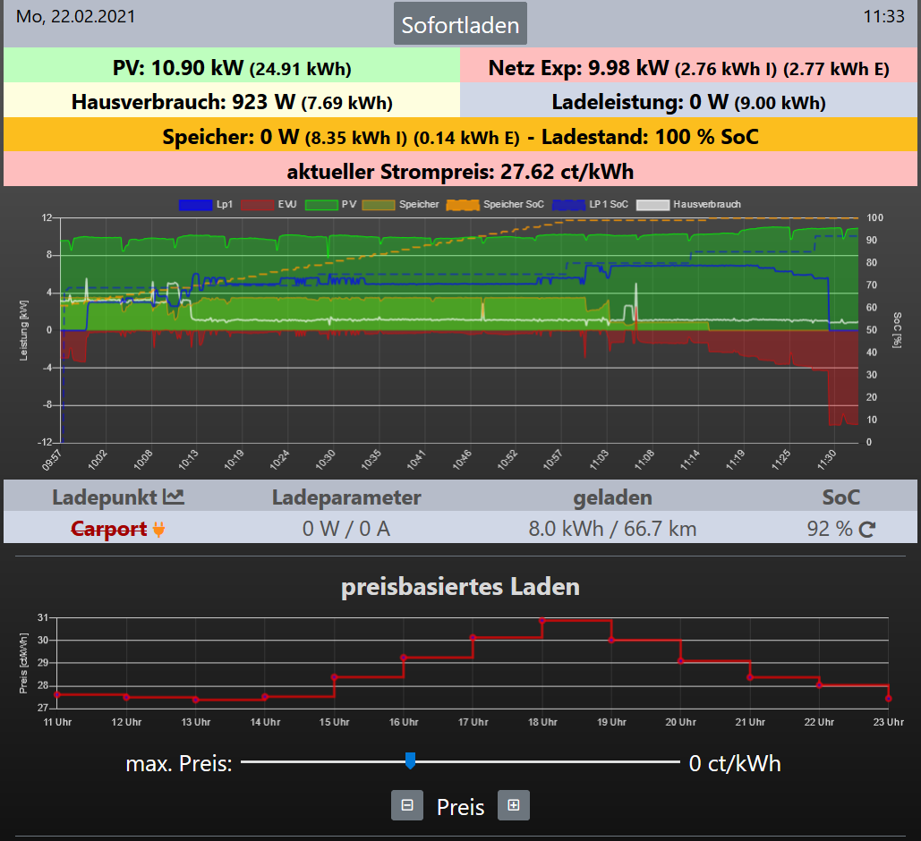Click the orange plug icon beside Carport

(x=159, y=529)
